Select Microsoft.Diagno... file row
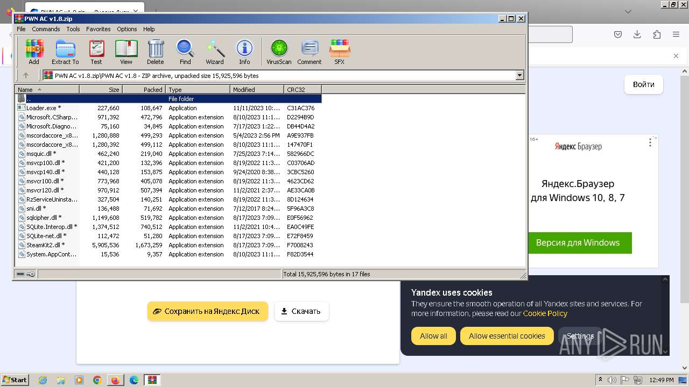 (x=168, y=126)
